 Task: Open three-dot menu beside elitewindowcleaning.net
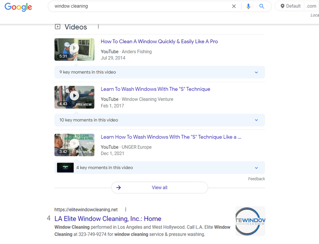[x=125, y=210]
